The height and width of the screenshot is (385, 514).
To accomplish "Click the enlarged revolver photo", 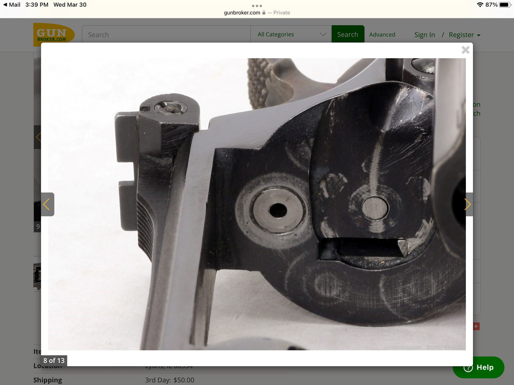I will click(257, 204).
